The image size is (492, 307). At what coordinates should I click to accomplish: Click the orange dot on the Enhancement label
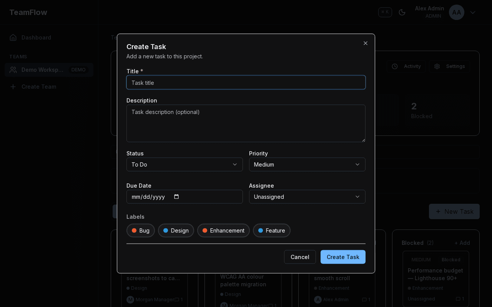coord(204,230)
